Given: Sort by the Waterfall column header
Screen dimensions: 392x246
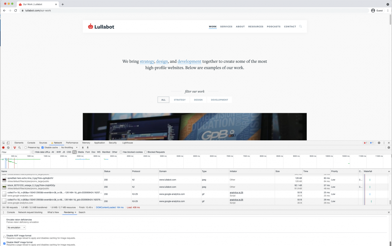Looking at the screenshot, I should [377, 171].
